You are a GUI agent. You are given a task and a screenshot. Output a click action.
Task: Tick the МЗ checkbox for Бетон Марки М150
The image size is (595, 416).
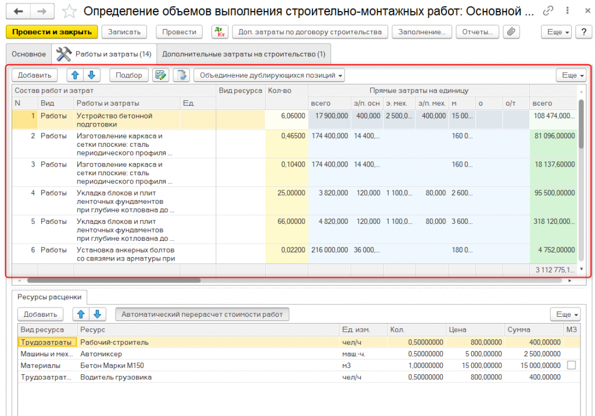[x=572, y=366]
